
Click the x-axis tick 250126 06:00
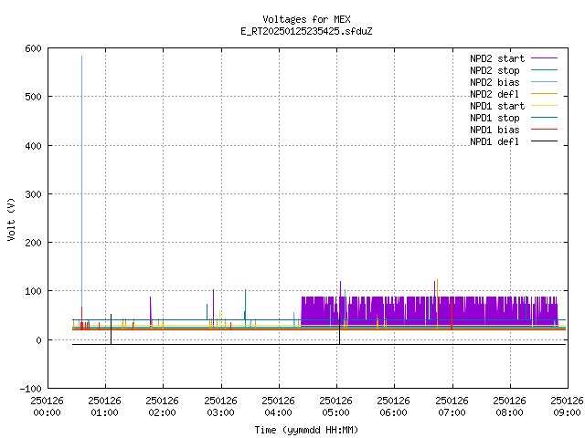tap(394, 407)
